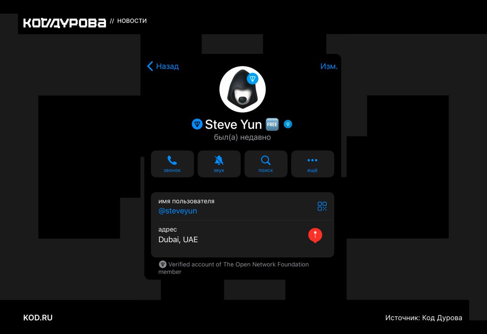Open the @steveyun username link
487x334 pixels.
click(178, 211)
